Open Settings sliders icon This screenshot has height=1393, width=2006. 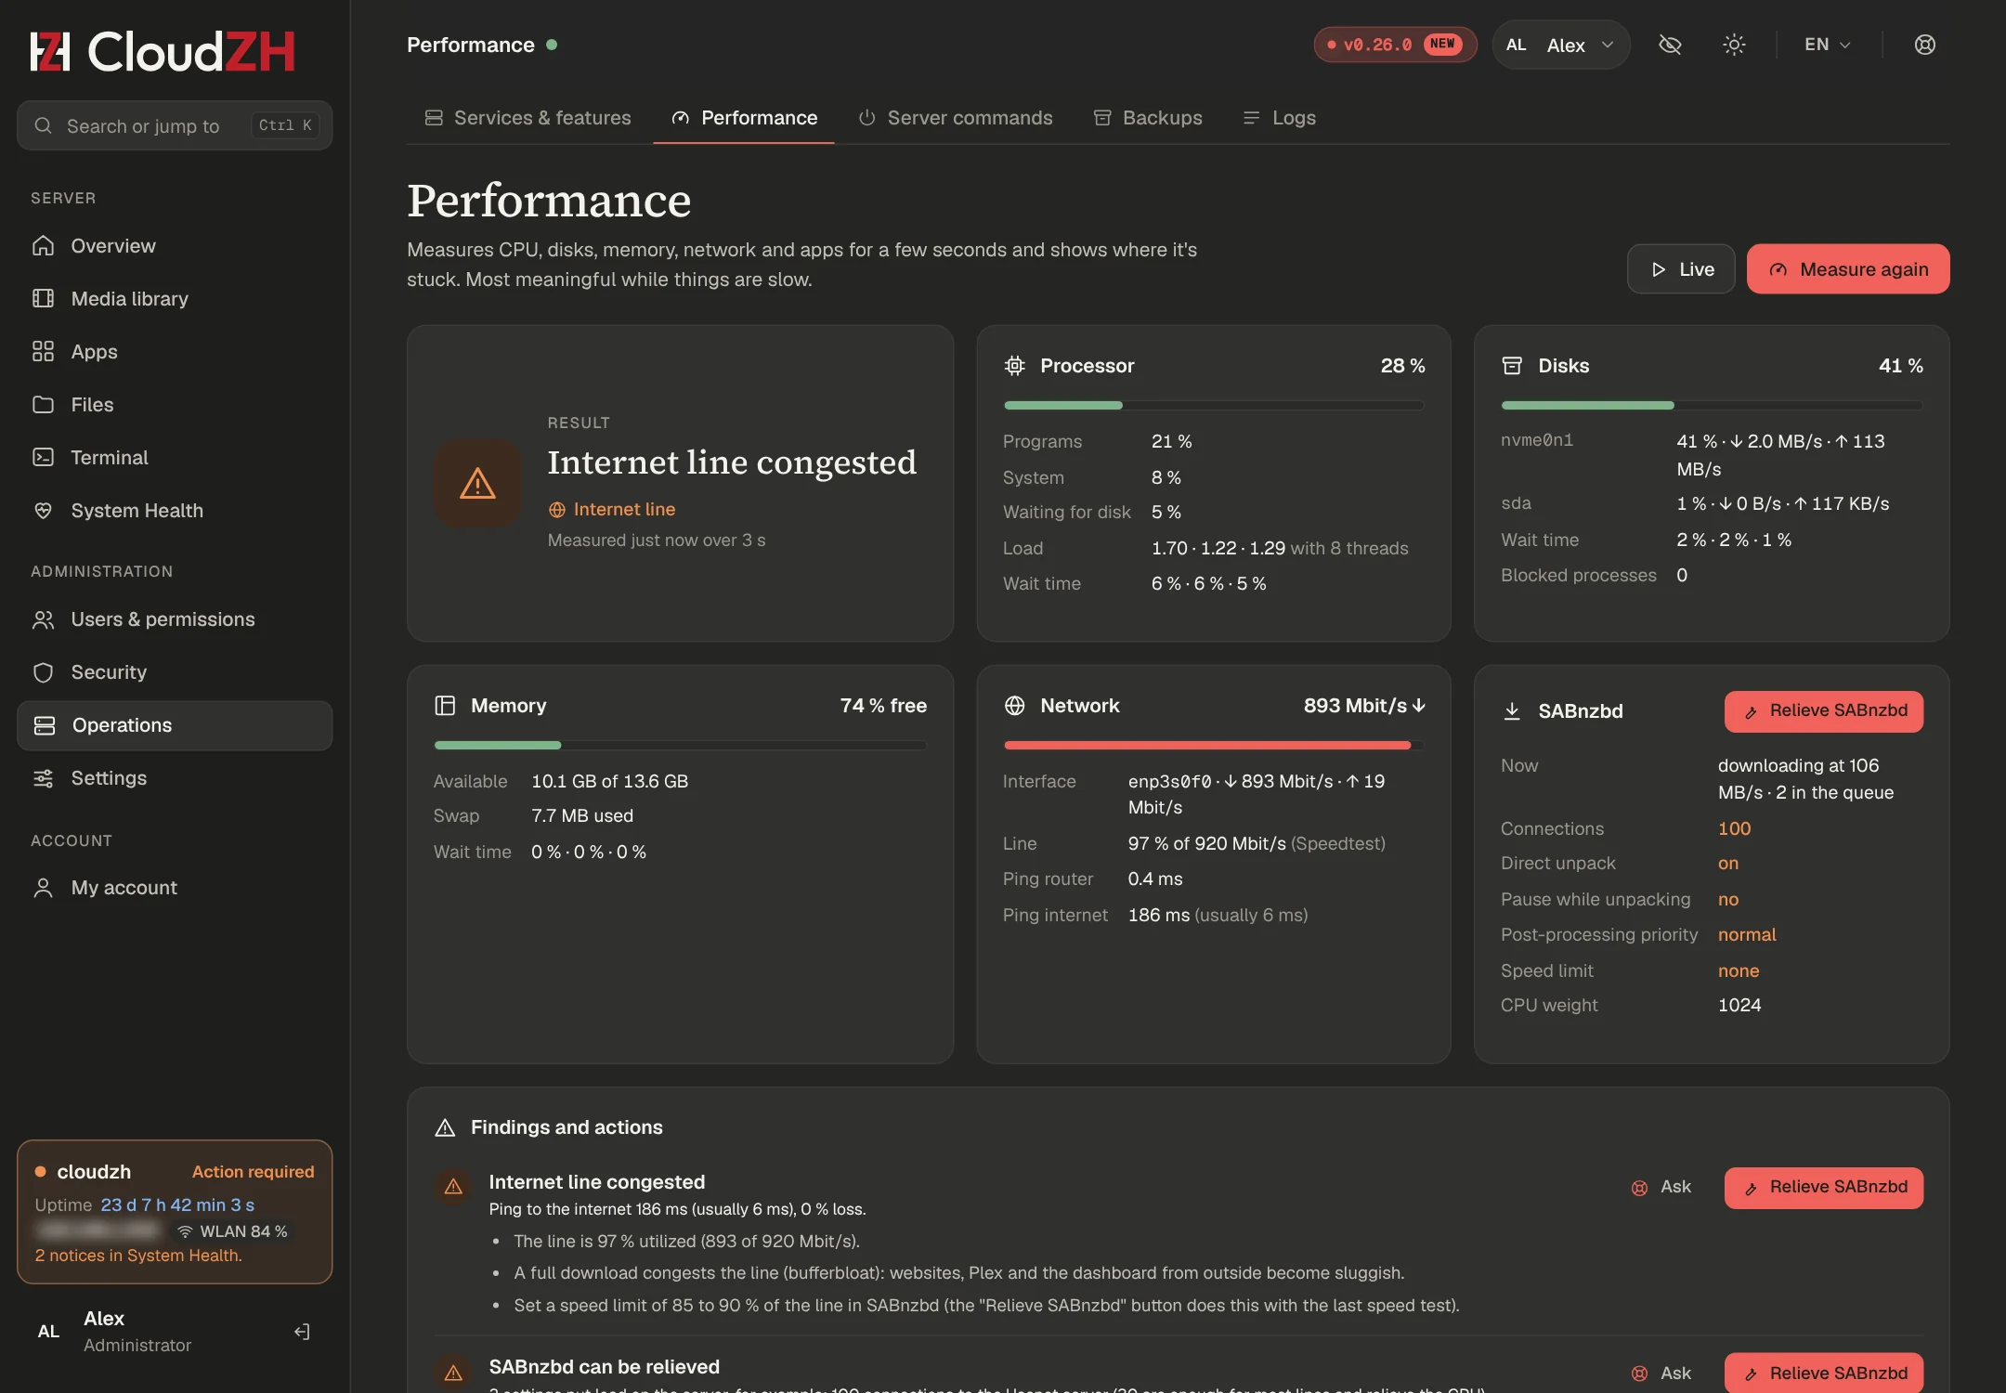coord(43,777)
